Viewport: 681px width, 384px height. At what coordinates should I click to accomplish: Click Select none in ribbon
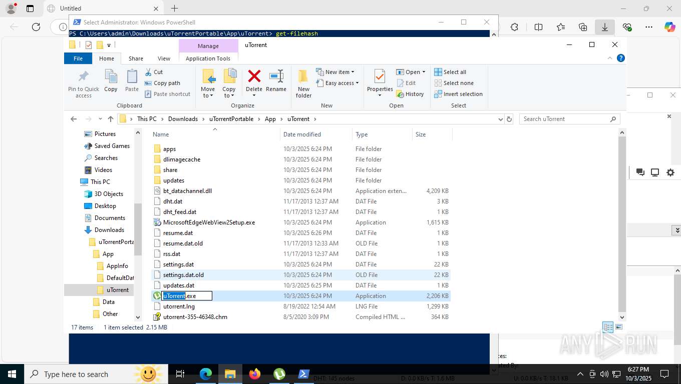(454, 83)
